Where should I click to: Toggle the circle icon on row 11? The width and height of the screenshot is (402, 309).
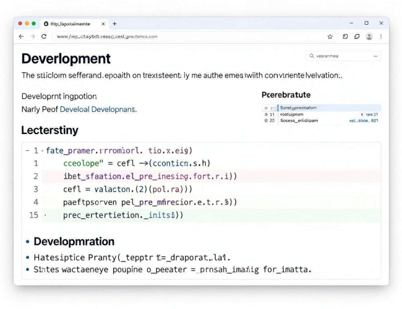point(266,114)
